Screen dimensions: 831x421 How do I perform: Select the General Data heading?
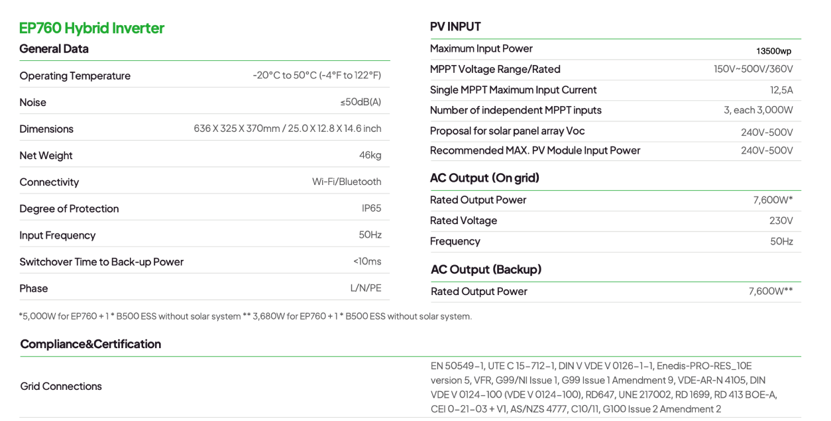pos(54,49)
